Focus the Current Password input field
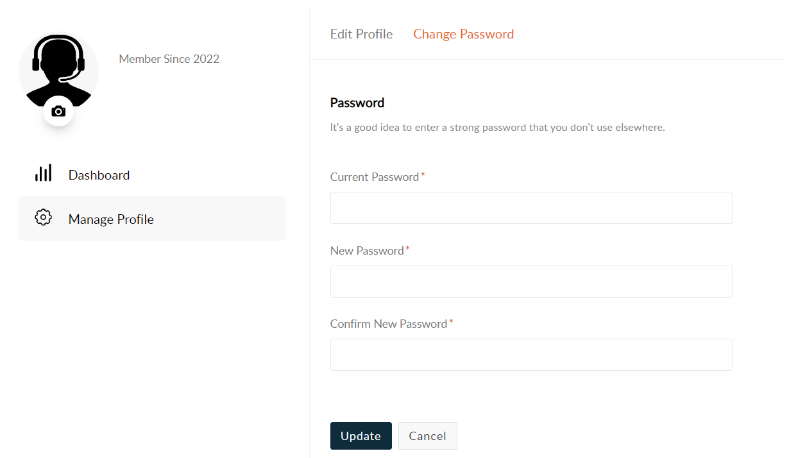This screenshot has height=458, width=789. click(x=530, y=208)
